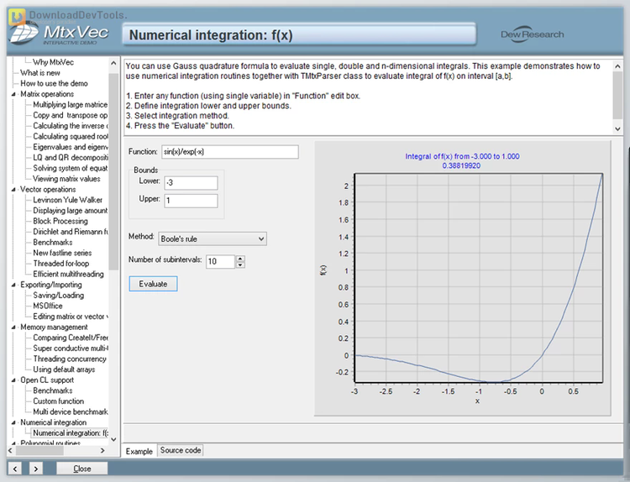630x482 pixels.
Task: Click the Number of subintervals field
Action: [221, 261]
